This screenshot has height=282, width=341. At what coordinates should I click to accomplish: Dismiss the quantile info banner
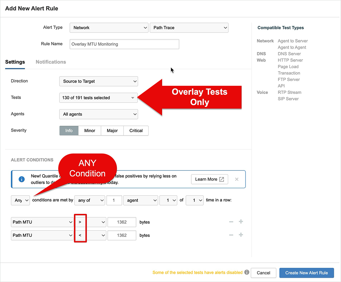pos(237,179)
